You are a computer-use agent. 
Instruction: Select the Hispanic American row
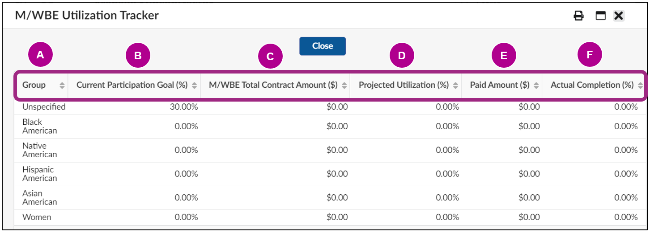pos(40,174)
